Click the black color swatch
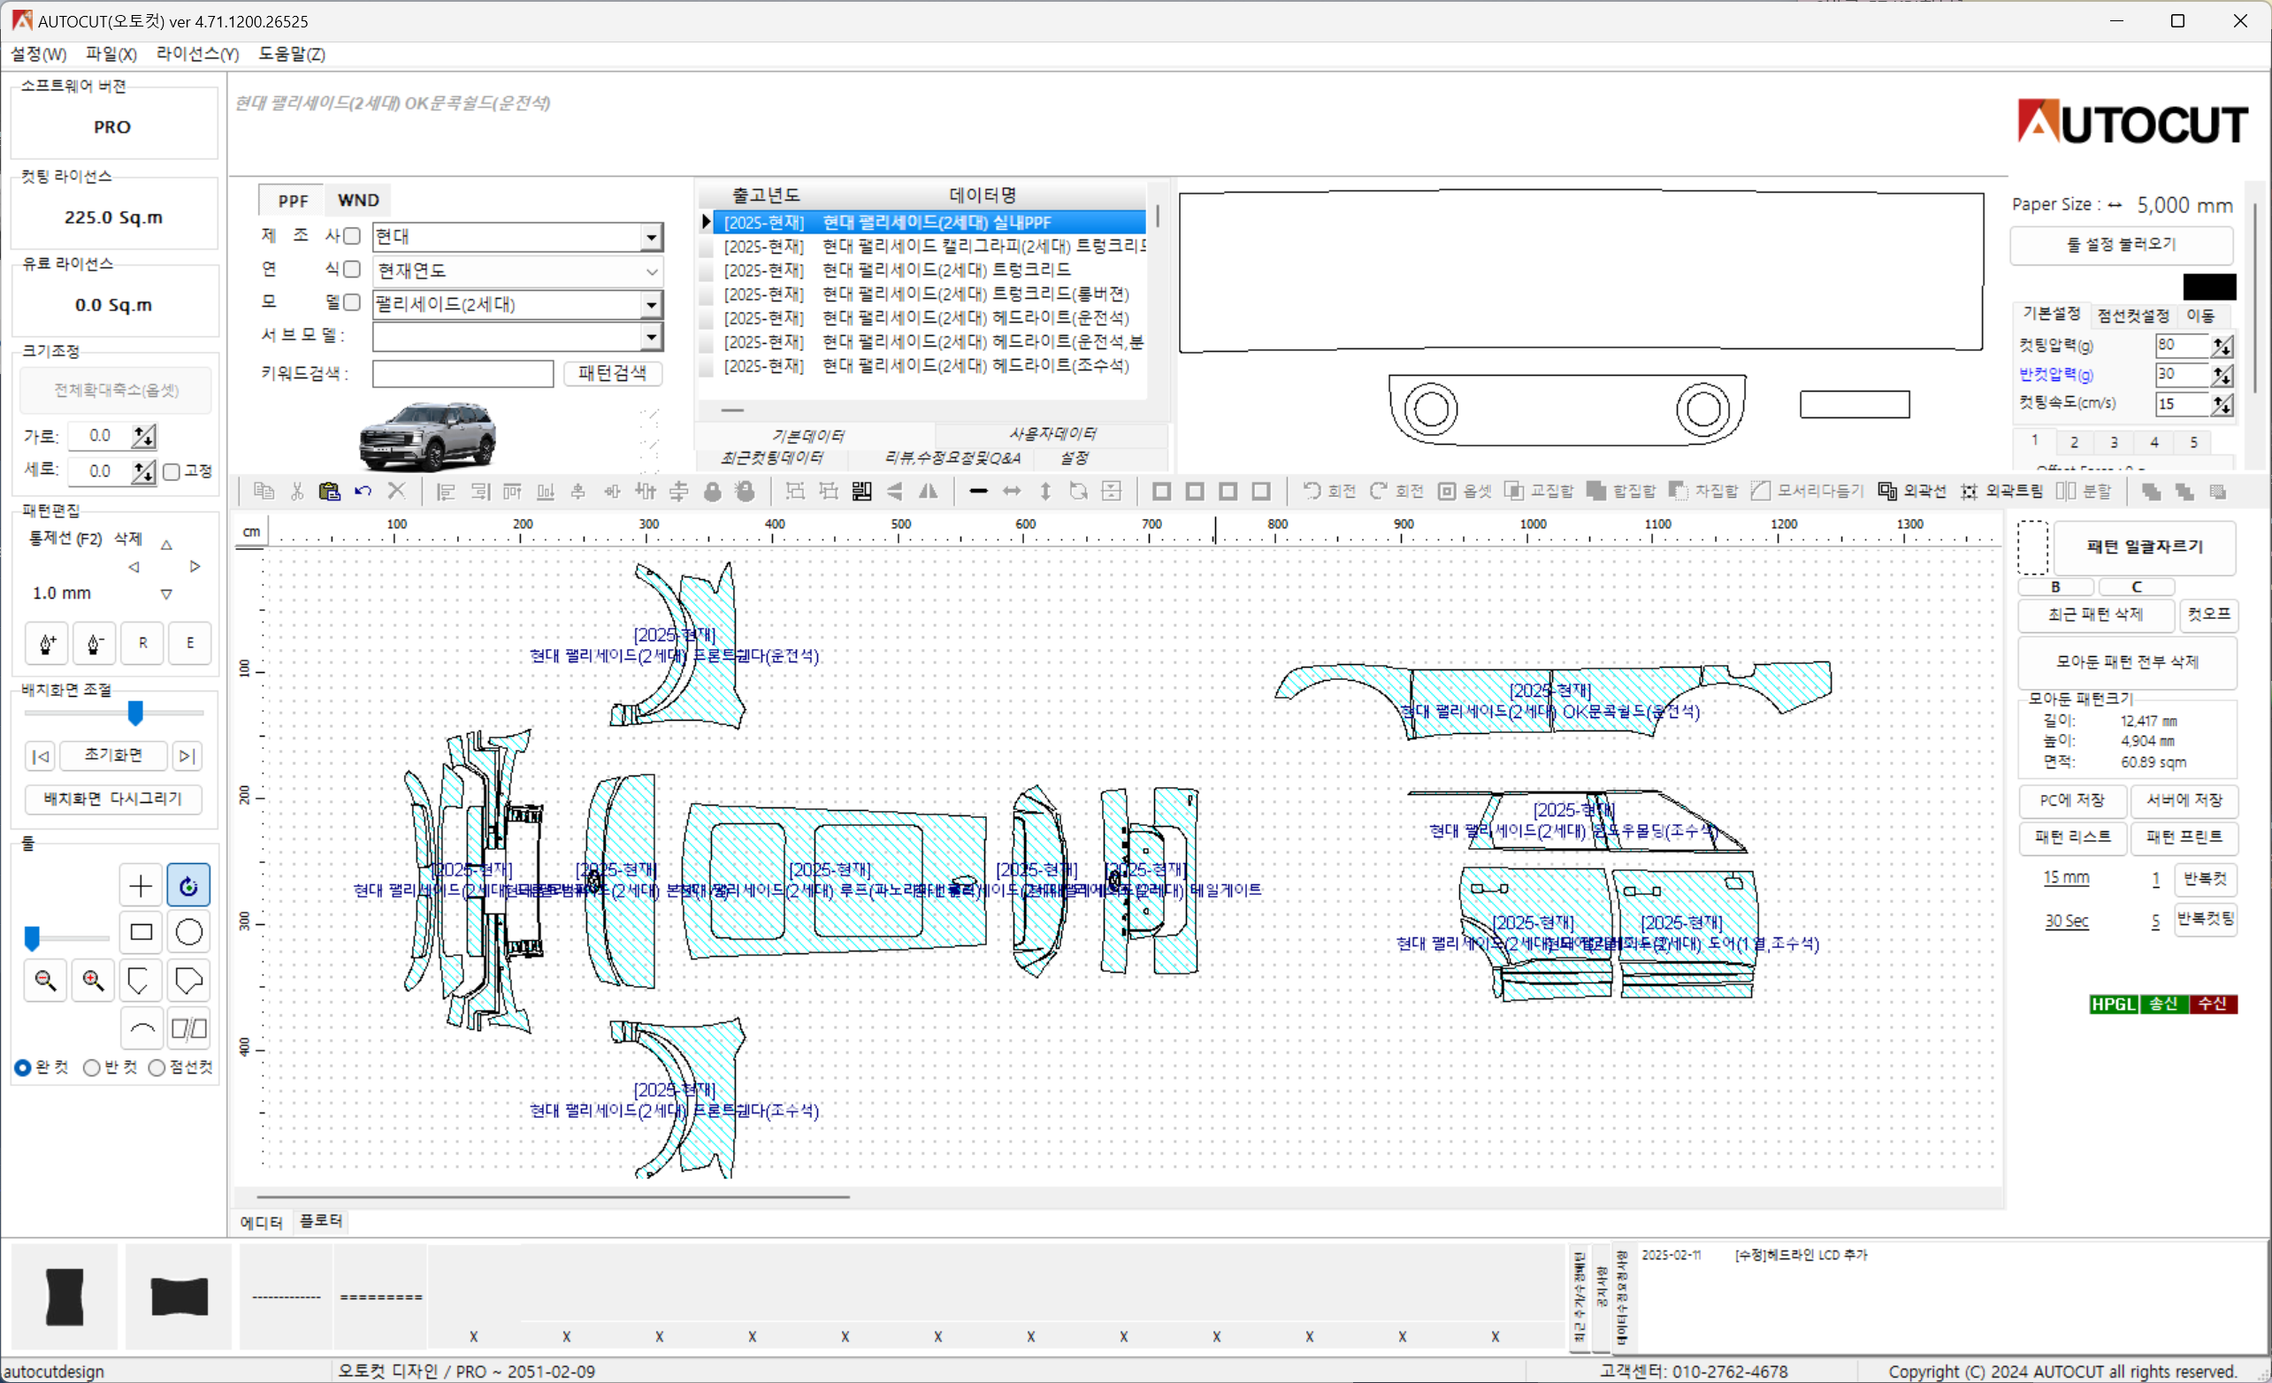Screen dimensions: 2272x1383 2208,287
